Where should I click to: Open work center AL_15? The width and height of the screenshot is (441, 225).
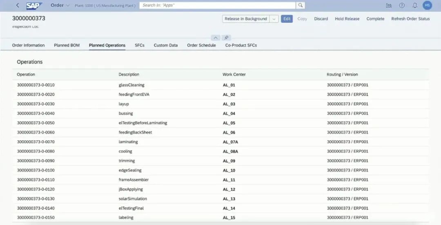tap(229, 218)
